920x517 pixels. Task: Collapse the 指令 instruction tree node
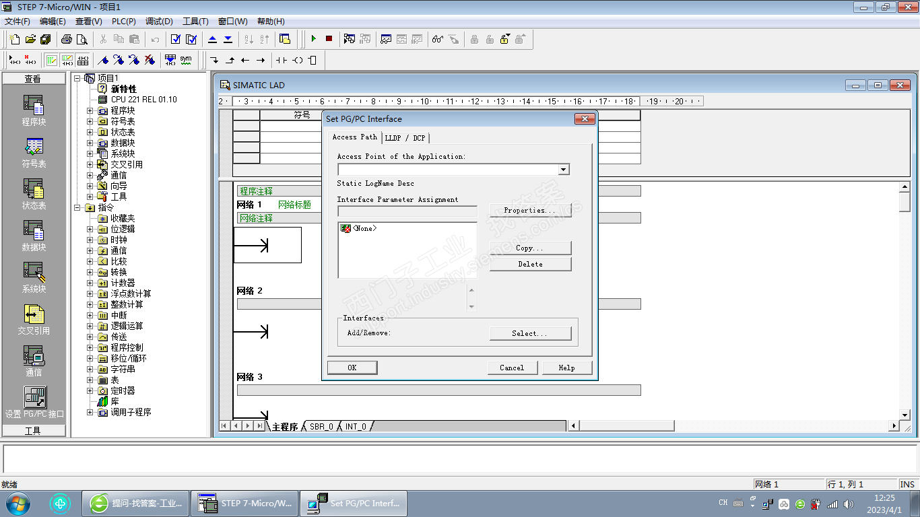point(77,207)
